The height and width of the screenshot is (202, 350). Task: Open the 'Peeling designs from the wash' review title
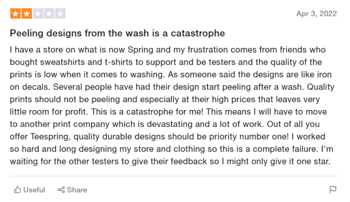(117, 33)
